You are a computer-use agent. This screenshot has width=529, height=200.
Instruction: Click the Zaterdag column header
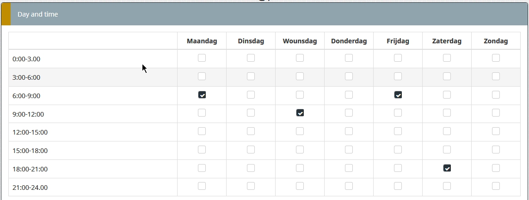coord(447,41)
